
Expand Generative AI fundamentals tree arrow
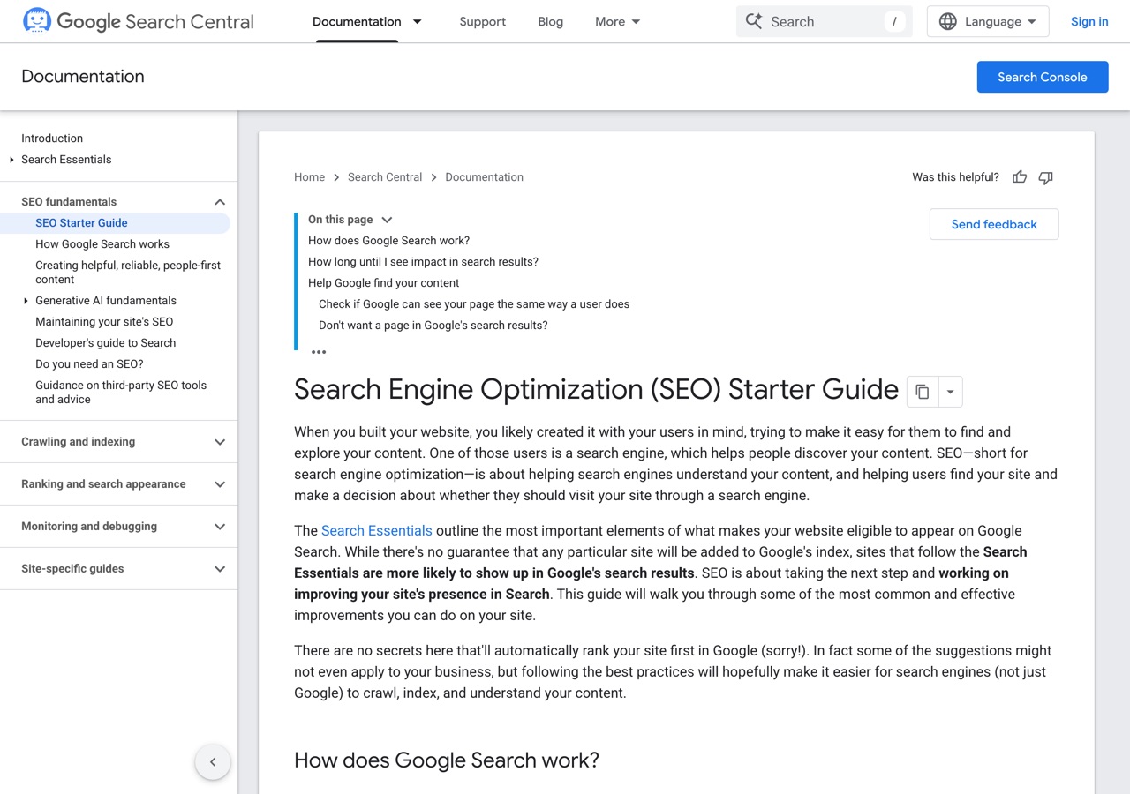tap(26, 301)
